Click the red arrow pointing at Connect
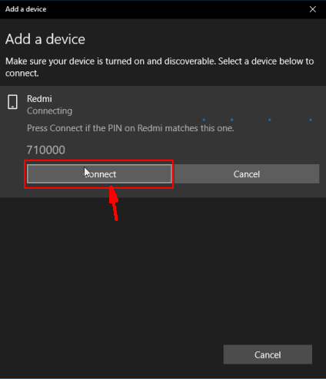 pyautogui.click(x=114, y=203)
